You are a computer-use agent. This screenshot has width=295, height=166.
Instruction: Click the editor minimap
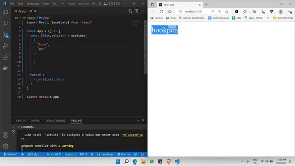coord(138,23)
